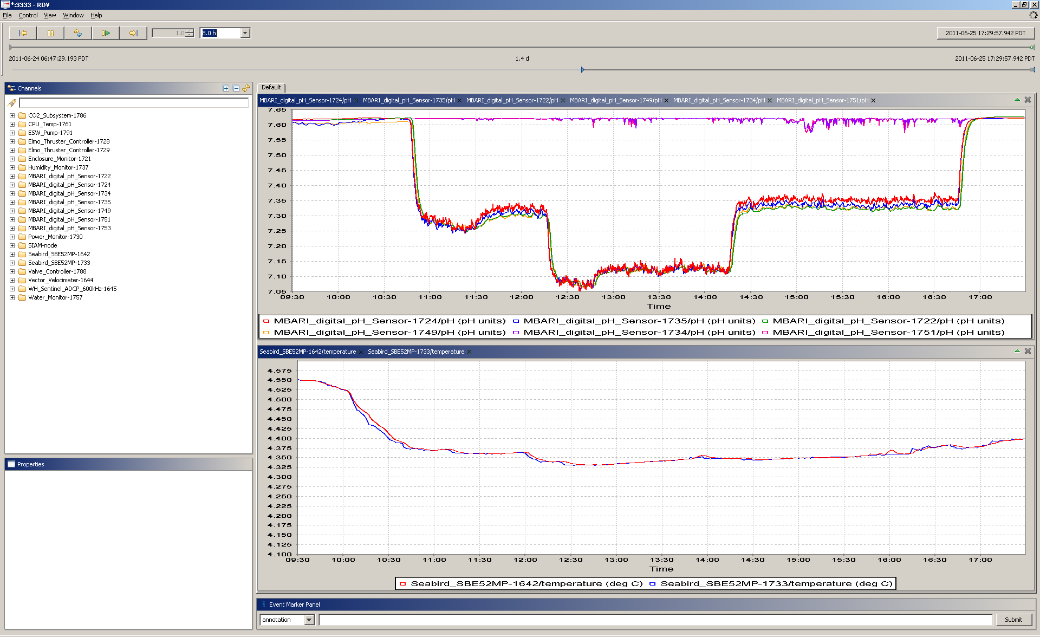Click the channel filter text field
The width and height of the screenshot is (1040, 637).
click(x=134, y=102)
